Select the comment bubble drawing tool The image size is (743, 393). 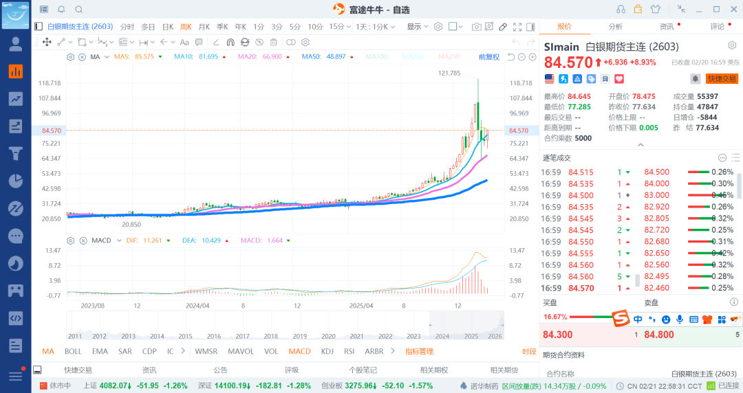click(x=199, y=42)
